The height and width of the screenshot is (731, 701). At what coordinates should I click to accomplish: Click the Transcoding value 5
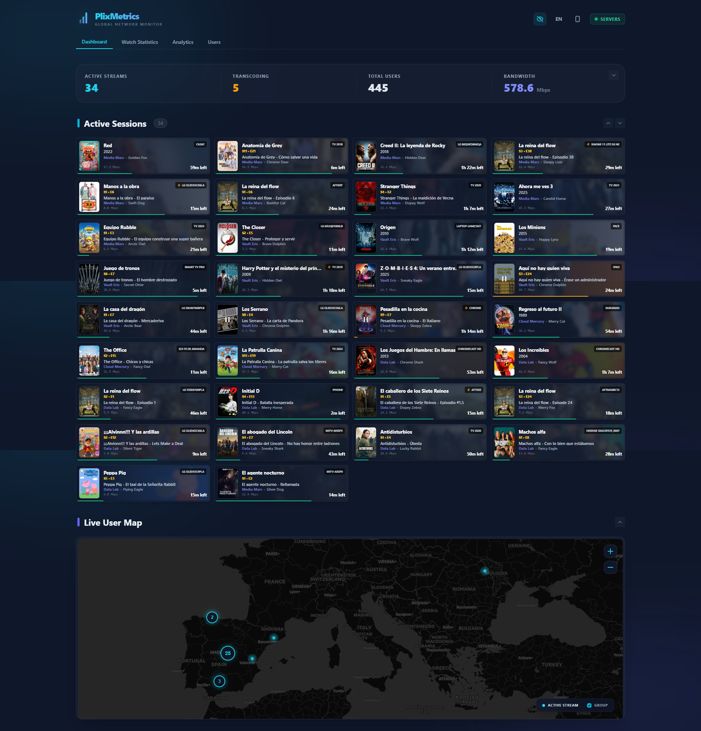pos(235,88)
